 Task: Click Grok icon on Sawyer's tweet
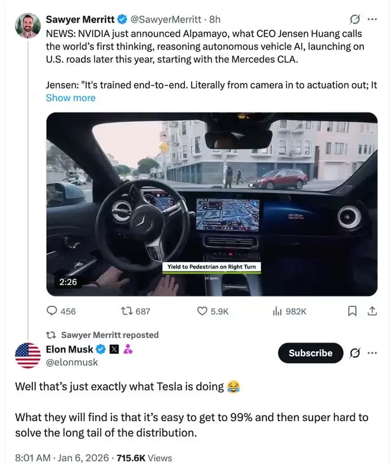(x=355, y=19)
